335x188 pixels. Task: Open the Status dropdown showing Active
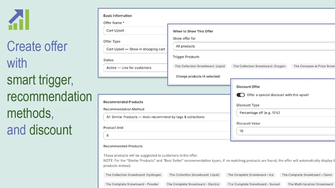tap(135, 68)
